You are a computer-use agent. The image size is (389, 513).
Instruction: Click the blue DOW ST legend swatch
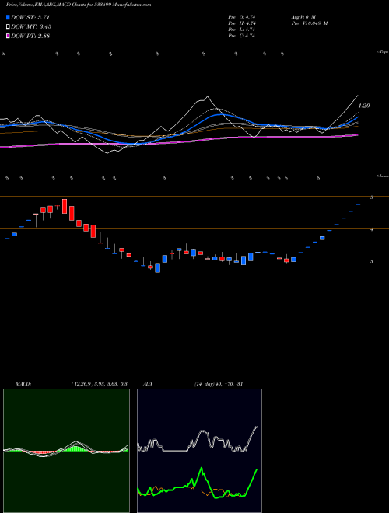pos(8,17)
